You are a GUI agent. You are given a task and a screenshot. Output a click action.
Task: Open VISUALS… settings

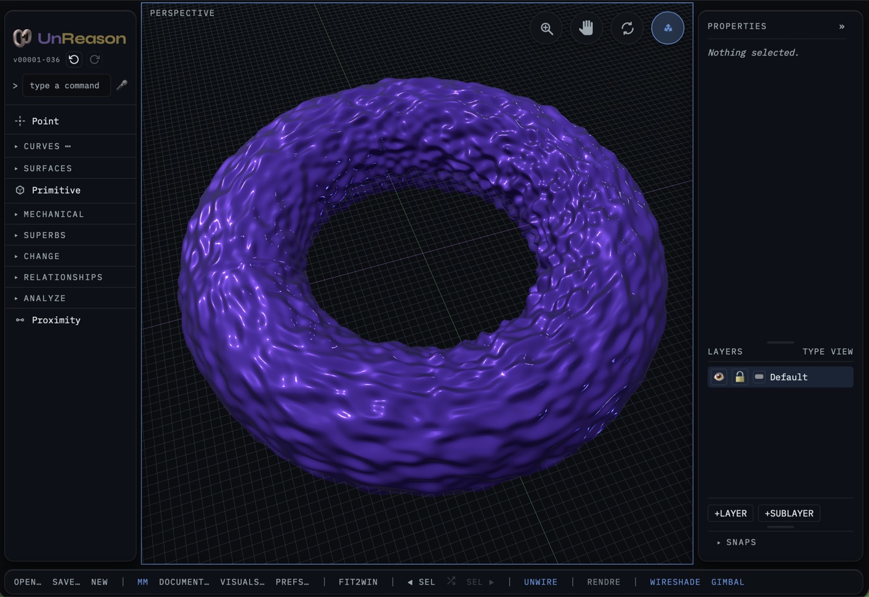click(x=242, y=582)
